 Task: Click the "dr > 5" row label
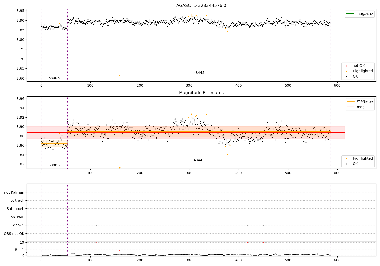pos(19,225)
